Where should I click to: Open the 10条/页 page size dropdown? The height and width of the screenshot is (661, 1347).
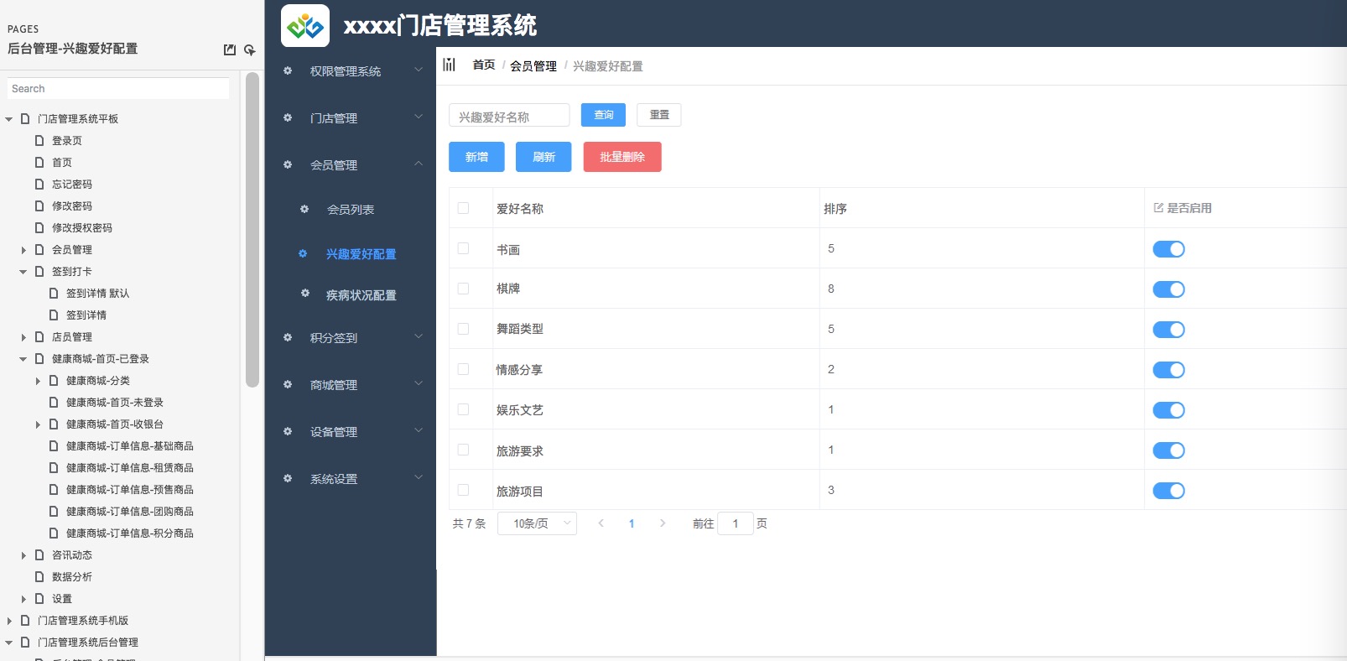point(537,523)
